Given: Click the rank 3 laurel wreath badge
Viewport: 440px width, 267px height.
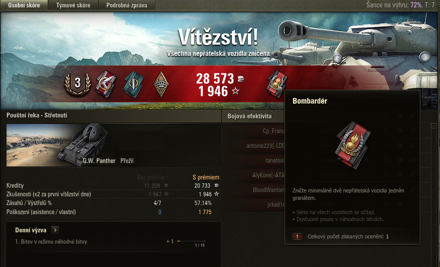Looking at the screenshot, I should pyautogui.click(x=78, y=83).
